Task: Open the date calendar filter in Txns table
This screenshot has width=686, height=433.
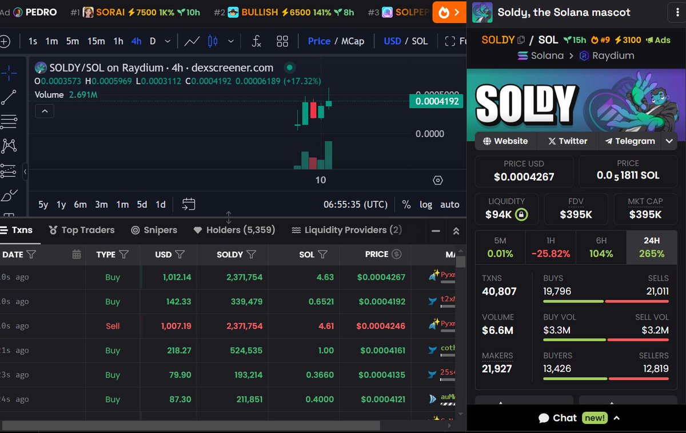Action: click(x=77, y=255)
